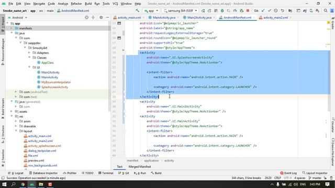Open the Profiler tool window
The width and height of the screenshot is (335, 188).
click(x=70, y=173)
